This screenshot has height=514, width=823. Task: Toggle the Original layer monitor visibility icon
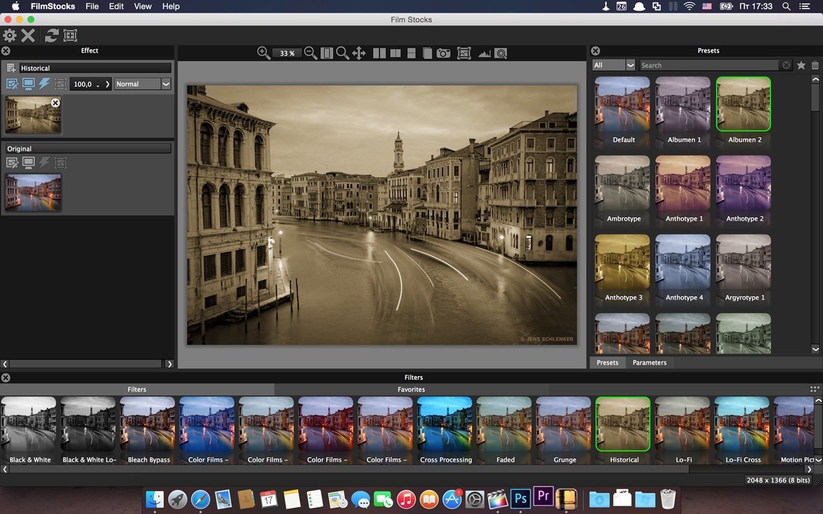pyautogui.click(x=28, y=163)
